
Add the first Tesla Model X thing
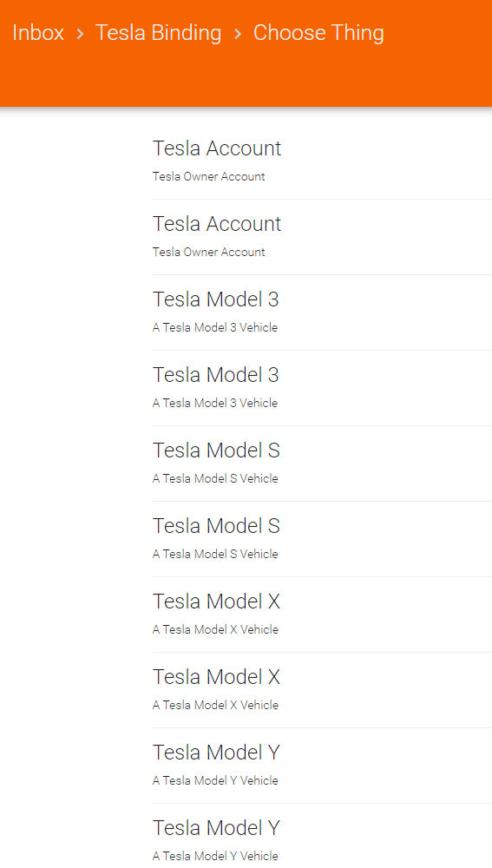pyautogui.click(x=322, y=615)
